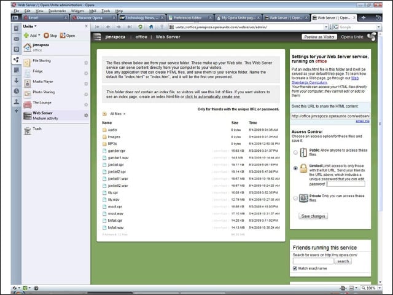Image resolution: width=393 pixels, height=295 pixels.
Task: Open the Images folder
Action: coord(114,137)
